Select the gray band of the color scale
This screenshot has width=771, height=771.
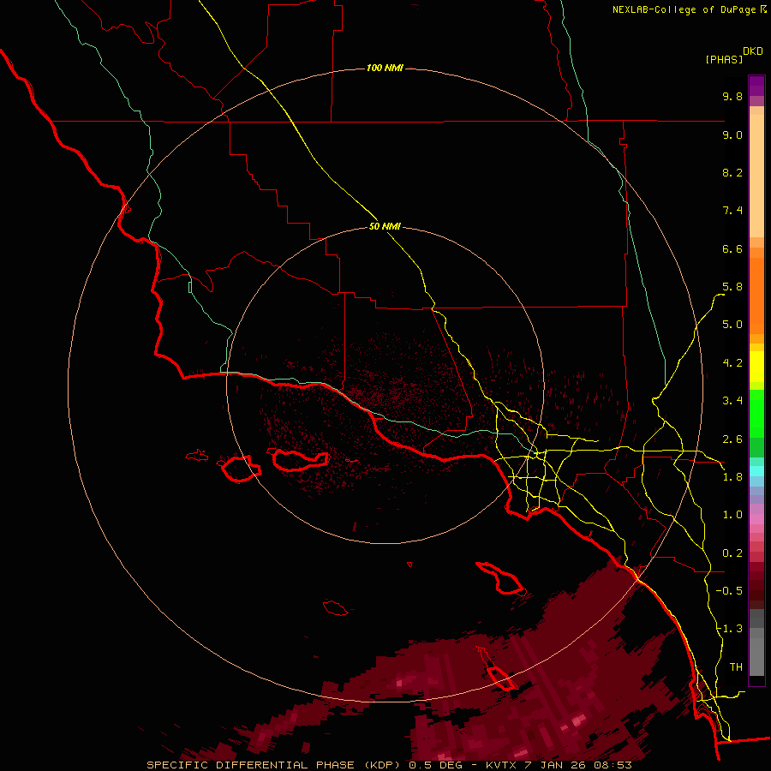click(756, 642)
